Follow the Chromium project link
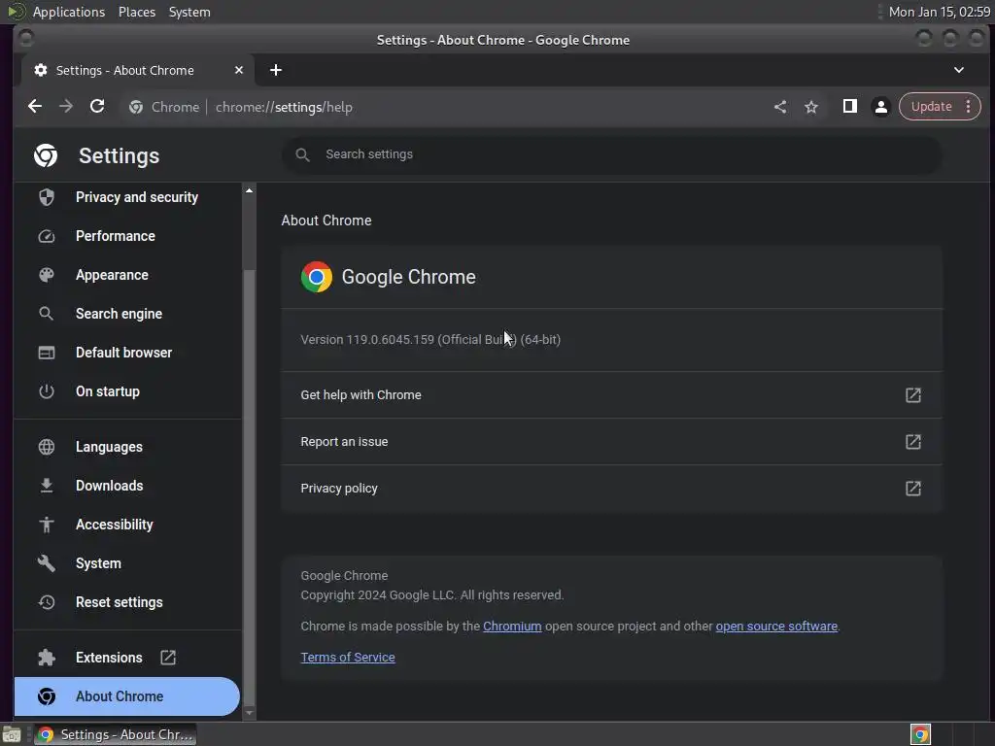This screenshot has height=746, width=995. [512, 627]
